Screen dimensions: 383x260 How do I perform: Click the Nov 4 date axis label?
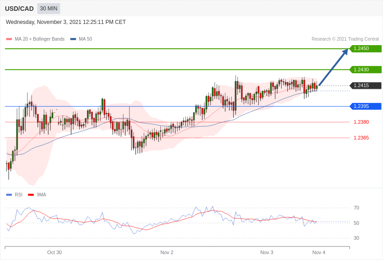coord(319,252)
